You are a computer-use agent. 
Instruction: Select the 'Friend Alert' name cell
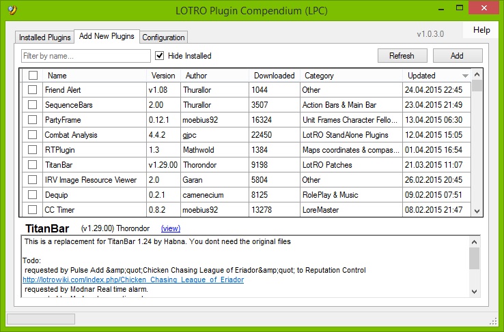94,90
